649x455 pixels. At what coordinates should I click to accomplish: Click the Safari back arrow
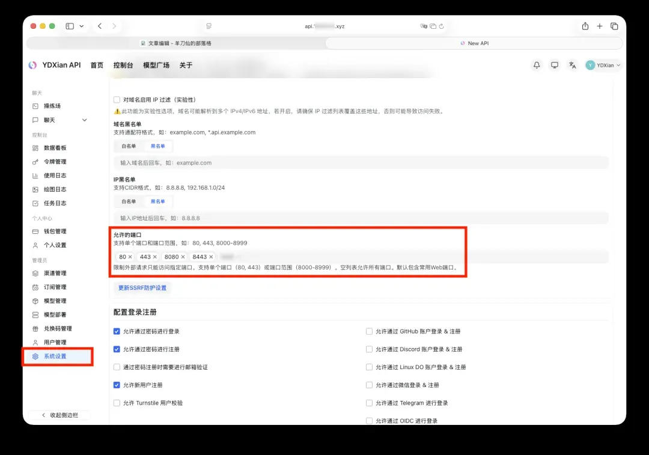(x=100, y=26)
